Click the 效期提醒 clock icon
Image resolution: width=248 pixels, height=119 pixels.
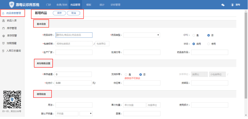point(3,43)
